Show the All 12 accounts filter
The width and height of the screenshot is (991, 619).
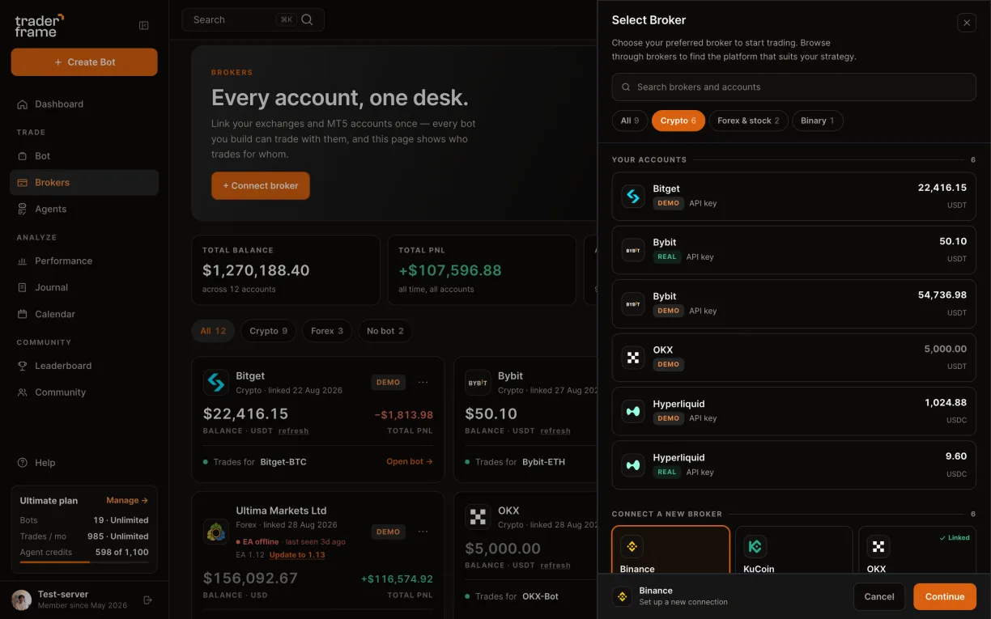click(213, 331)
